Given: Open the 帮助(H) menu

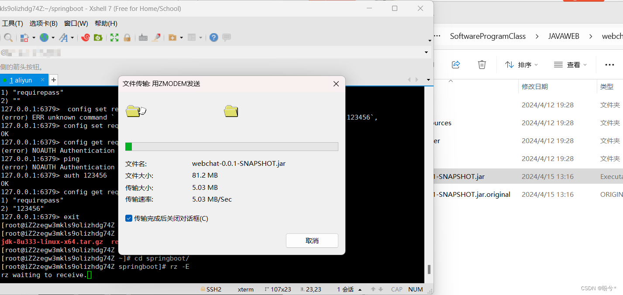Looking at the screenshot, I should point(106,23).
